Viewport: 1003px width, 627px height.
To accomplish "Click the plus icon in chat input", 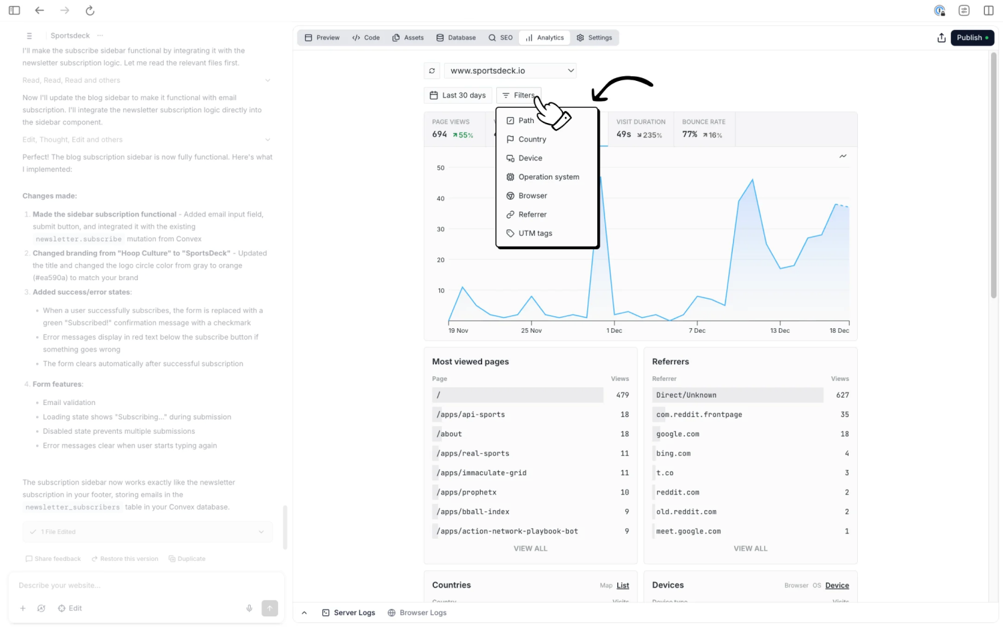I will pyautogui.click(x=23, y=608).
